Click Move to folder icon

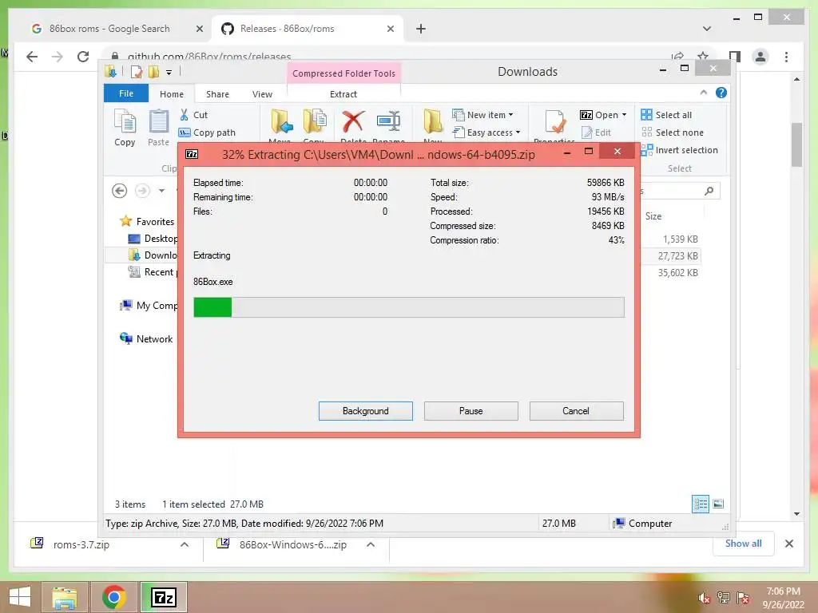282,121
